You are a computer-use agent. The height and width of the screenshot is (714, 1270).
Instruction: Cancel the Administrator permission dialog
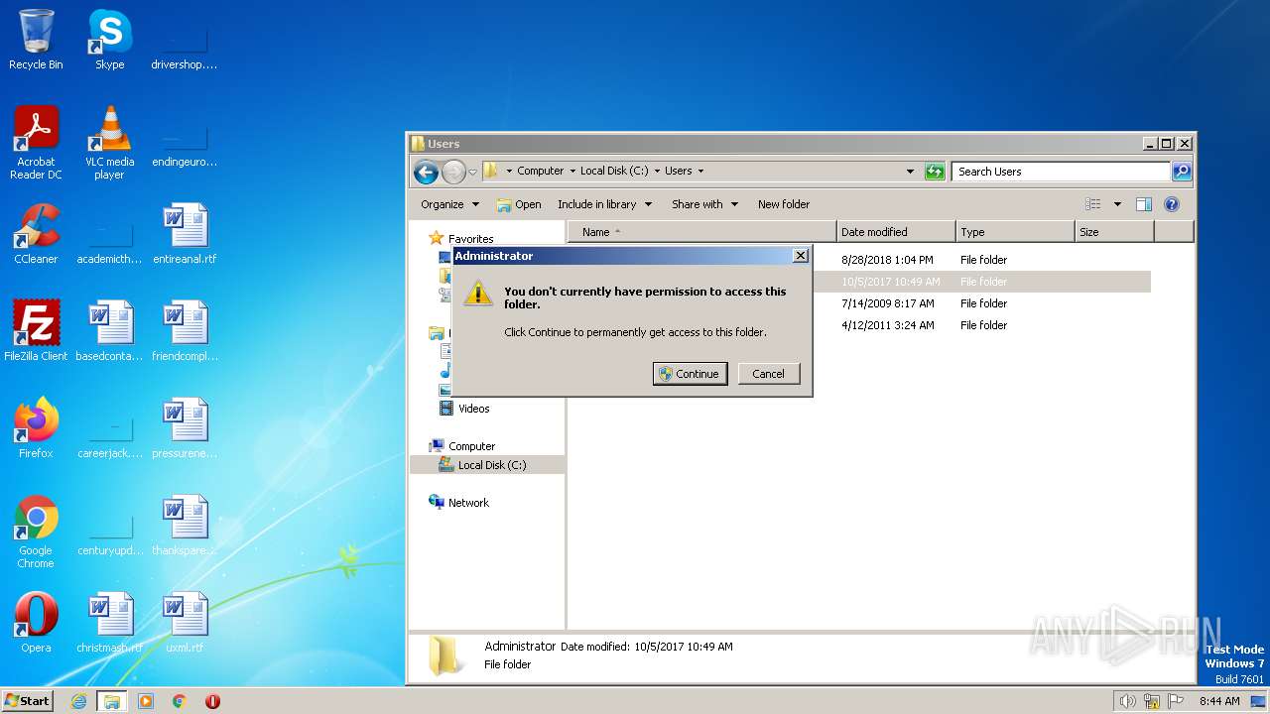(x=768, y=374)
